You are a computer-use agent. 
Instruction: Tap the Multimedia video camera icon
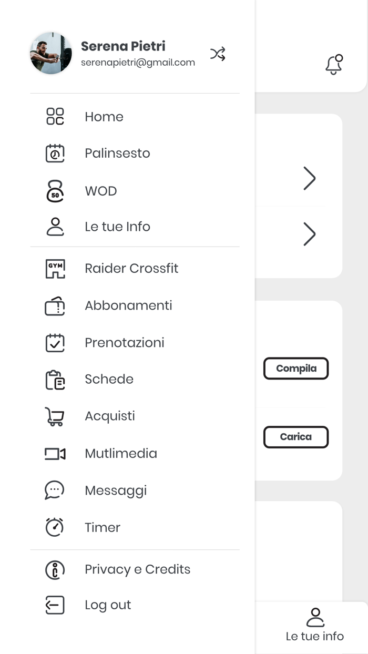[55, 453]
